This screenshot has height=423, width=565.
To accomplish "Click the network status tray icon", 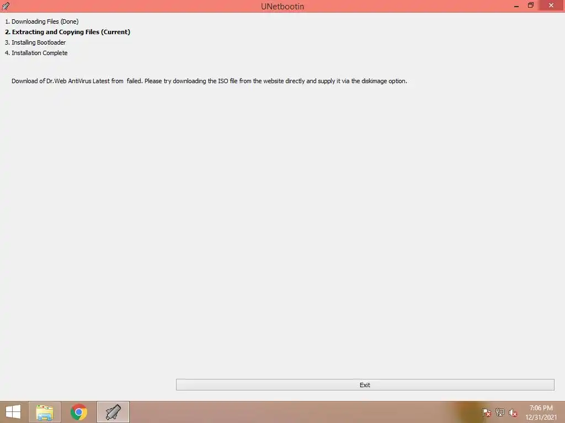I will tap(500, 413).
